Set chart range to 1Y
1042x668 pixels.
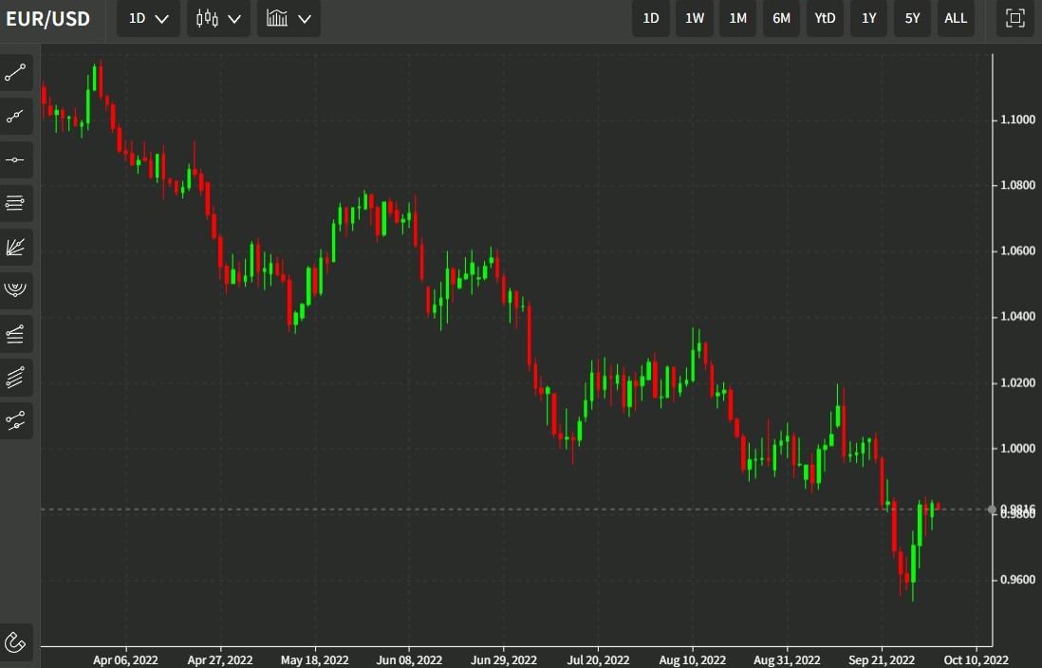868,19
